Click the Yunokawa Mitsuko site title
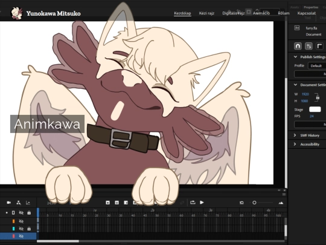Image resolution: width=326 pixels, height=245 pixels. pyautogui.click(x=54, y=13)
